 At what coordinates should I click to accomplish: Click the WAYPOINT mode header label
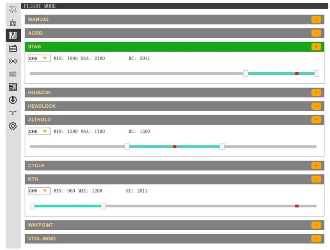[x=41, y=225]
